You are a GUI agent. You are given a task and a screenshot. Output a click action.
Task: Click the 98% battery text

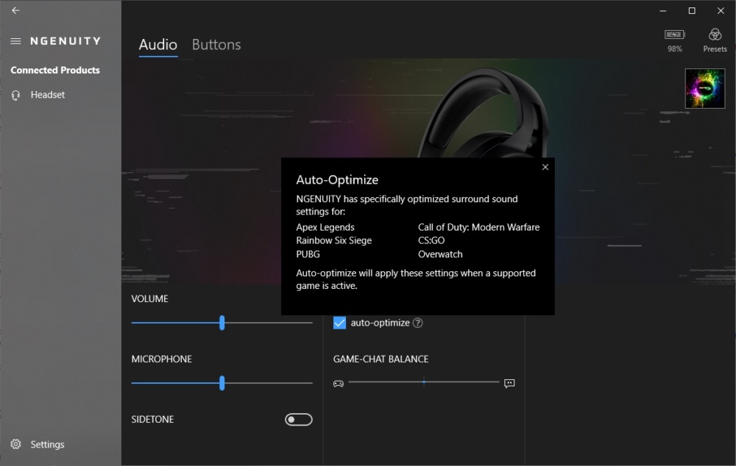point(674,49)
